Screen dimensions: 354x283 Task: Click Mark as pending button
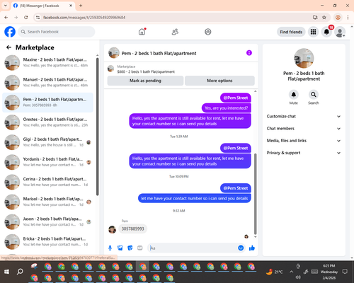145,81
